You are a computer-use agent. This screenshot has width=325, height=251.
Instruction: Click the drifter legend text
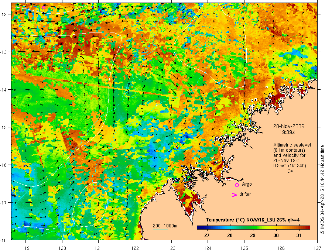(245, 194)
